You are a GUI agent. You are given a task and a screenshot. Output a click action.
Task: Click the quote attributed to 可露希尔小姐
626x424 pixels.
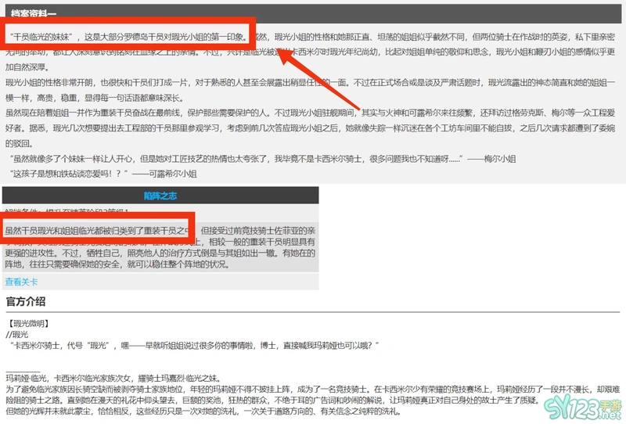[x=103, y=174]
